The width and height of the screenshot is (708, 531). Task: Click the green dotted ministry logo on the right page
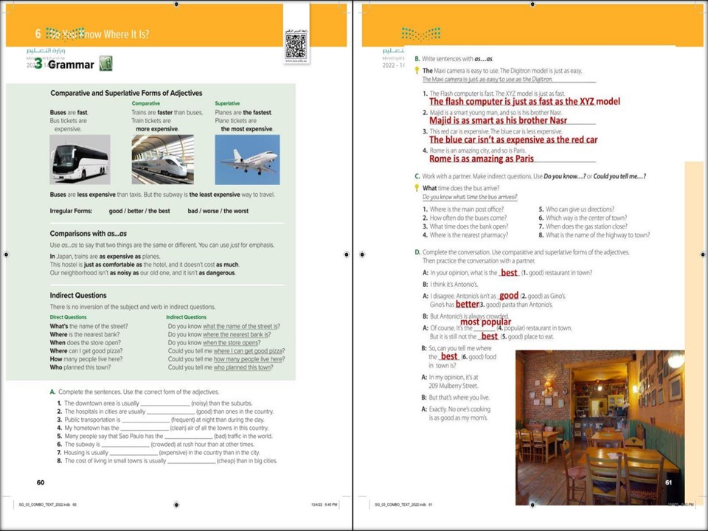pyautogui.click(x=420, y=33)
